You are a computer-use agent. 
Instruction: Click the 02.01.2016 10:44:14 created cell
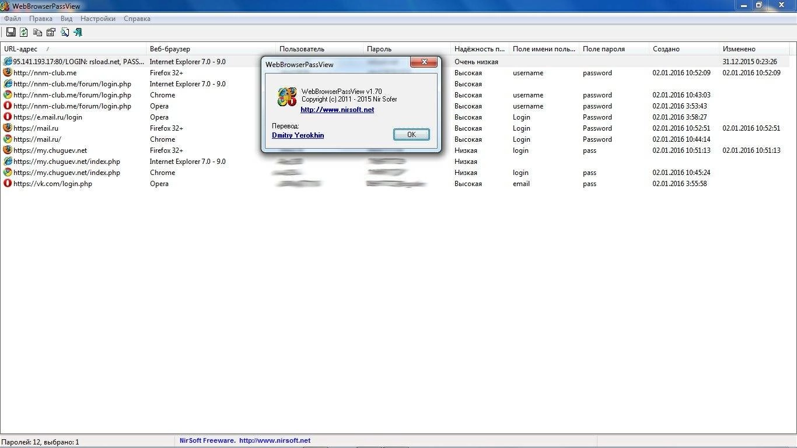[681, 139]
